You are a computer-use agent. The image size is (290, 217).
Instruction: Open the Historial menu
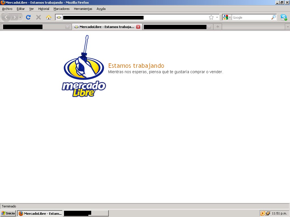(x=44, y=9)
